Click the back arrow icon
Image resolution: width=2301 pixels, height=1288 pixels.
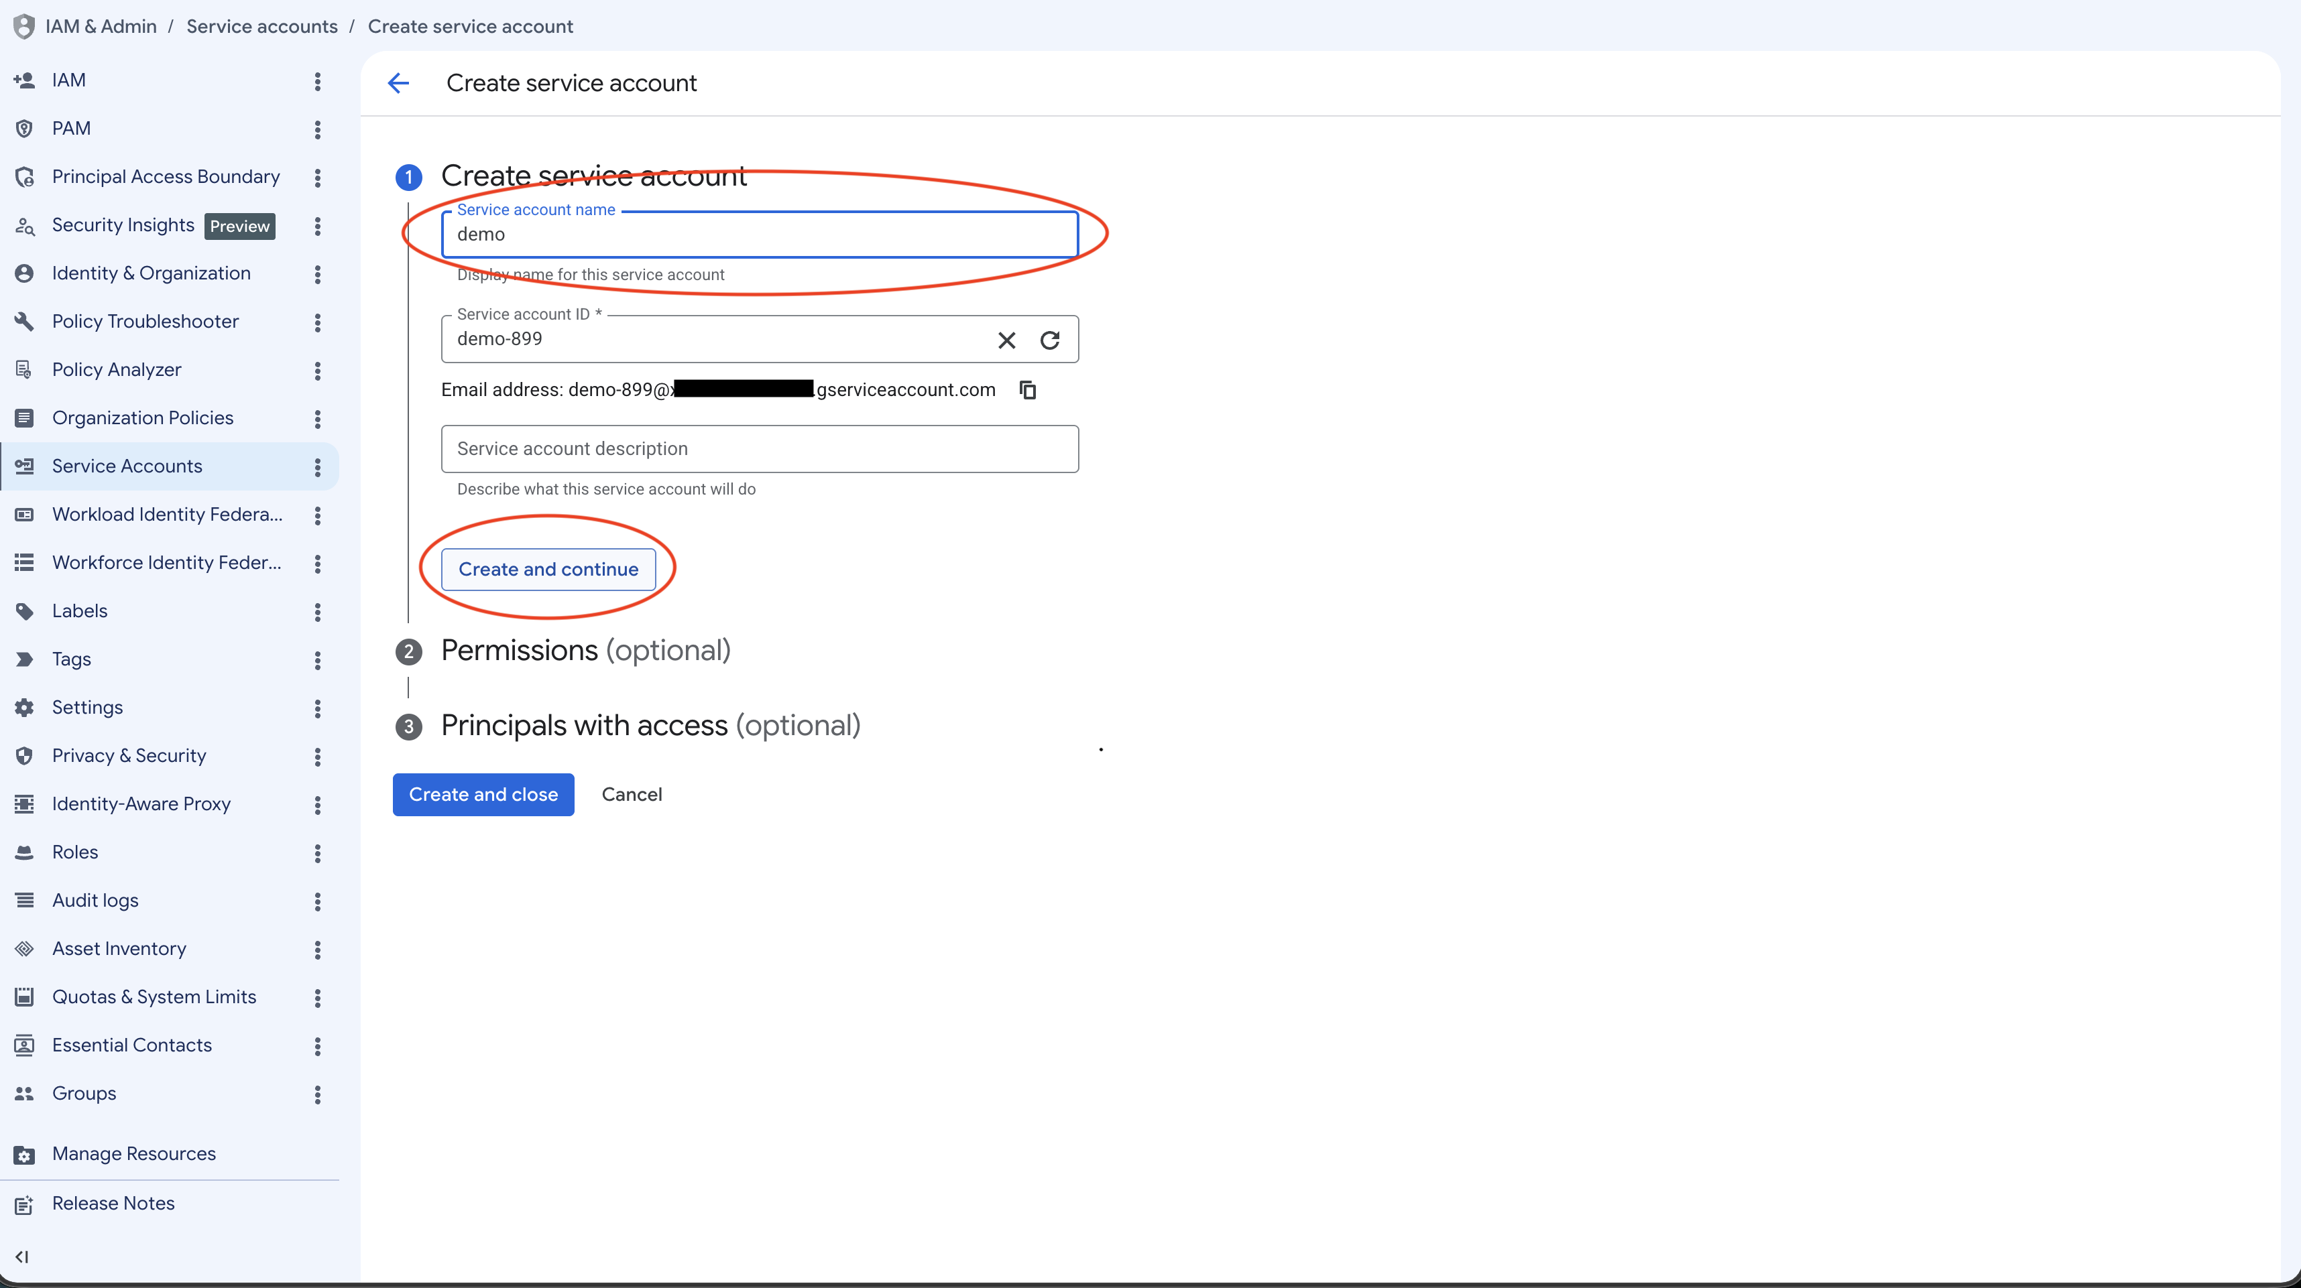click(x=398, y=83)
